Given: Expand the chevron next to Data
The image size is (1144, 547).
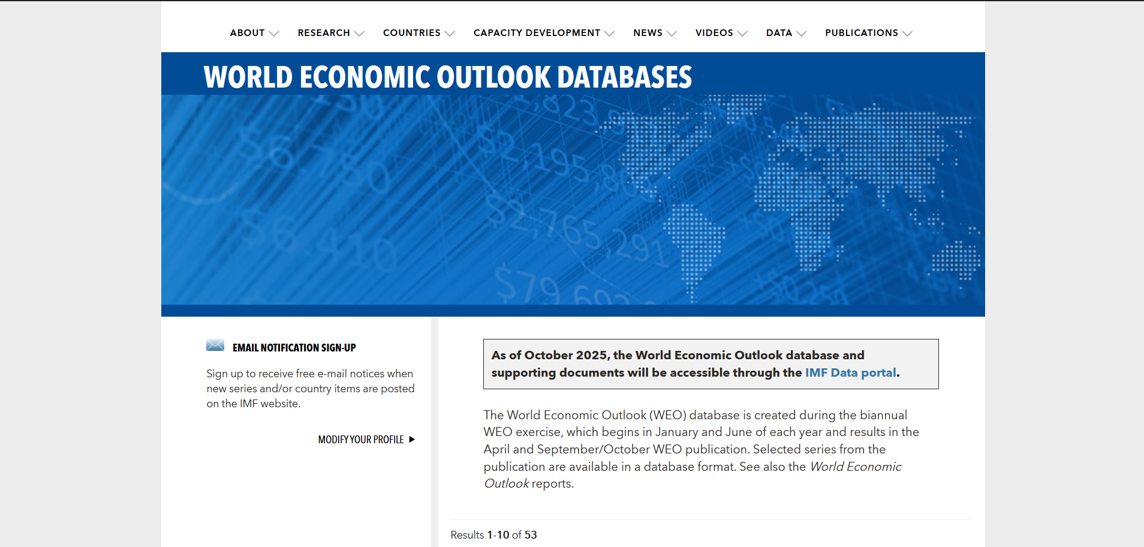Looking at the screenshot, I should (x=801, y=34).
